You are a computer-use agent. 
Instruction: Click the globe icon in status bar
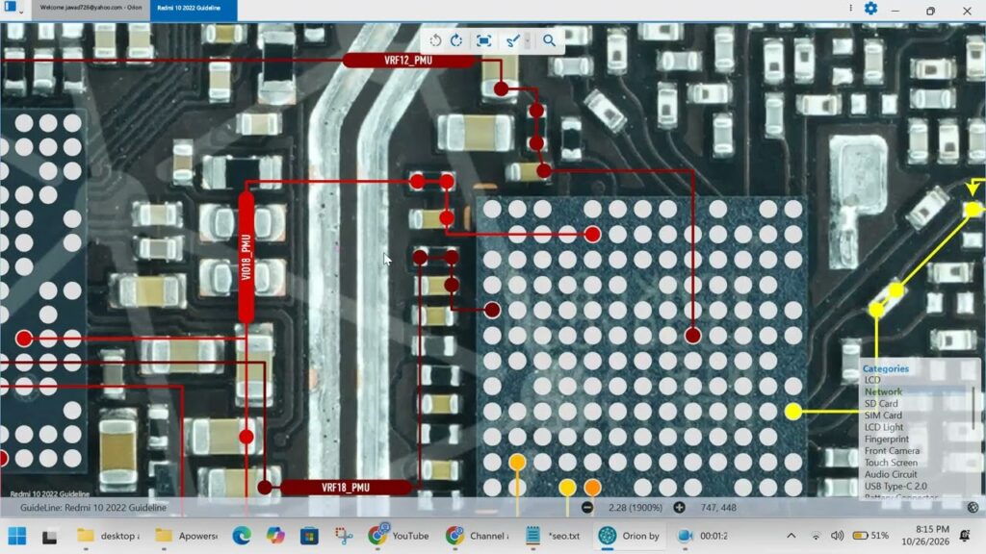pyautogui.click(x=973, y=508)
